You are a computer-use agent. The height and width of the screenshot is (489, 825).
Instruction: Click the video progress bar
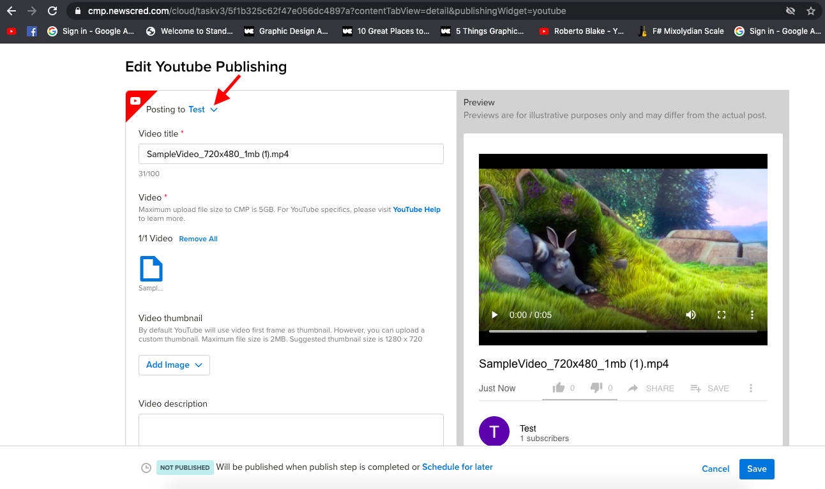tap(623, 331)
